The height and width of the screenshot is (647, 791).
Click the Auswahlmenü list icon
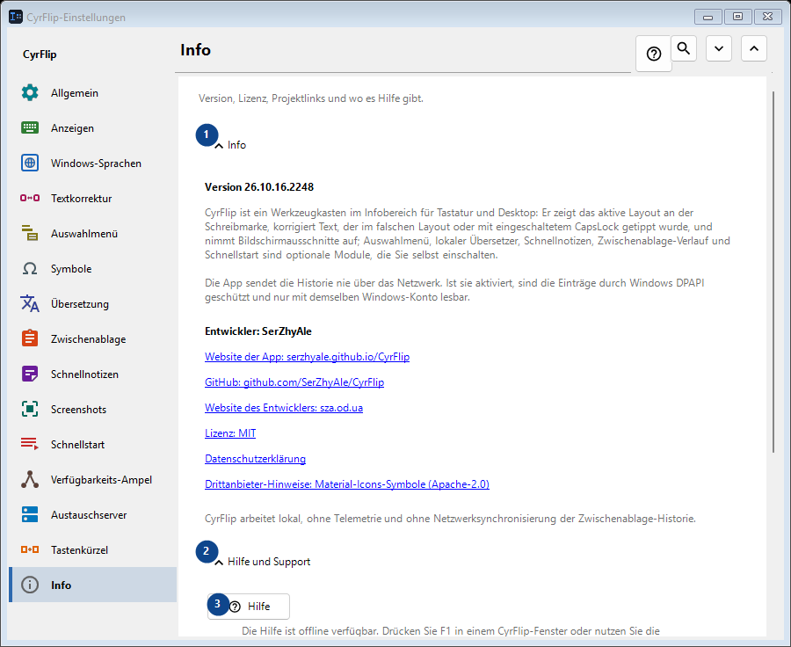pyautogui.click(x=30, y=233)
